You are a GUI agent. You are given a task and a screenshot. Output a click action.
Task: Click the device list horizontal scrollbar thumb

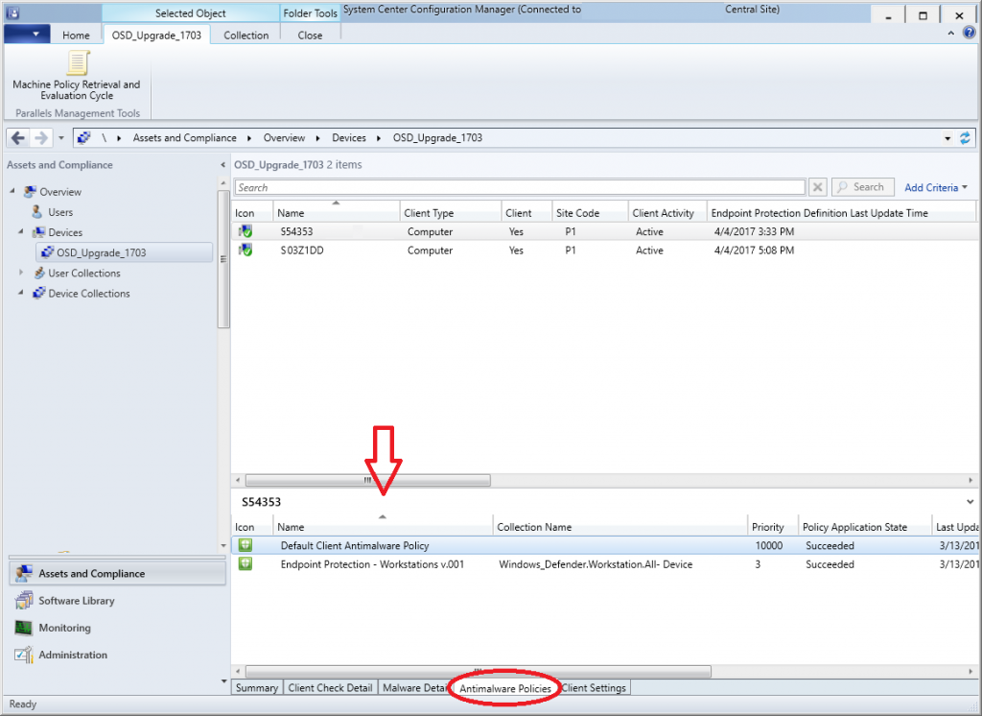[367, 480]
